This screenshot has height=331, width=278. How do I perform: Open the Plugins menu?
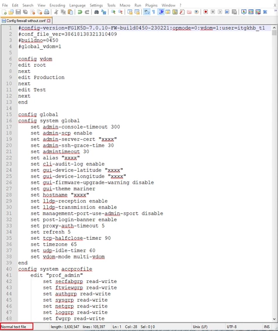click(x=151, y=5)
